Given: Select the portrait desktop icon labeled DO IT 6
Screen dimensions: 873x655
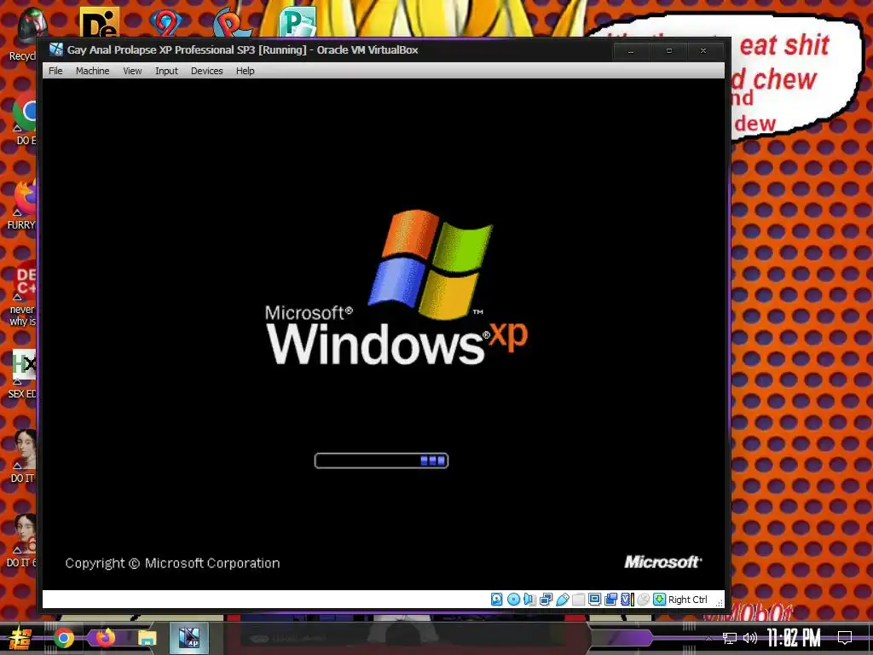Looking at the screenshot, I should (23, 541).
